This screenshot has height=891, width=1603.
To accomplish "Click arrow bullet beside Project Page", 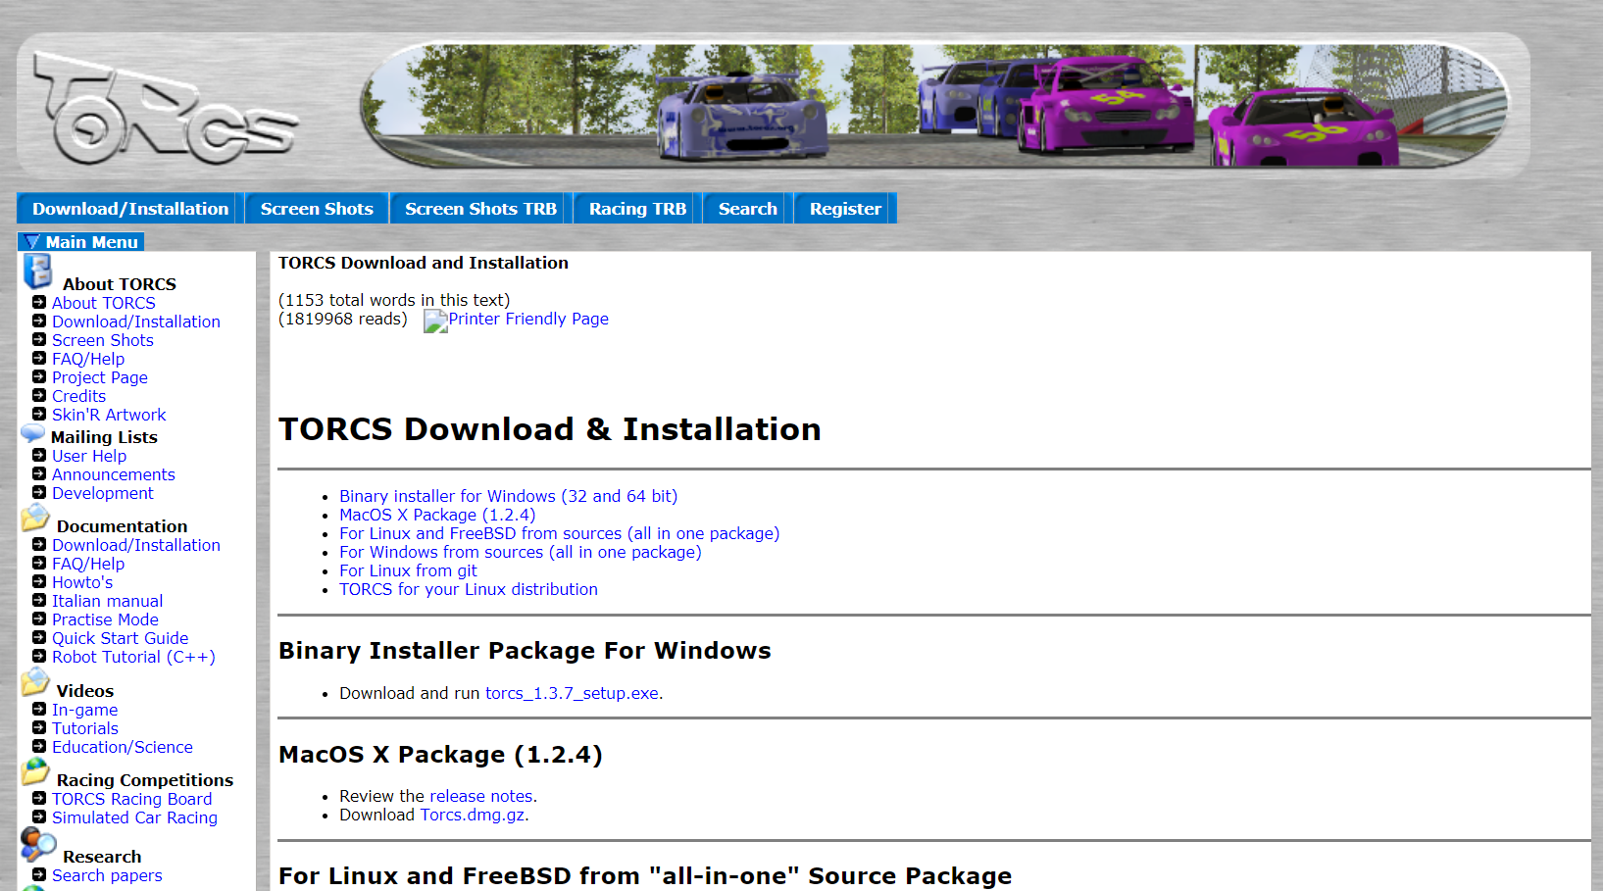I will [x=39, y=376].
